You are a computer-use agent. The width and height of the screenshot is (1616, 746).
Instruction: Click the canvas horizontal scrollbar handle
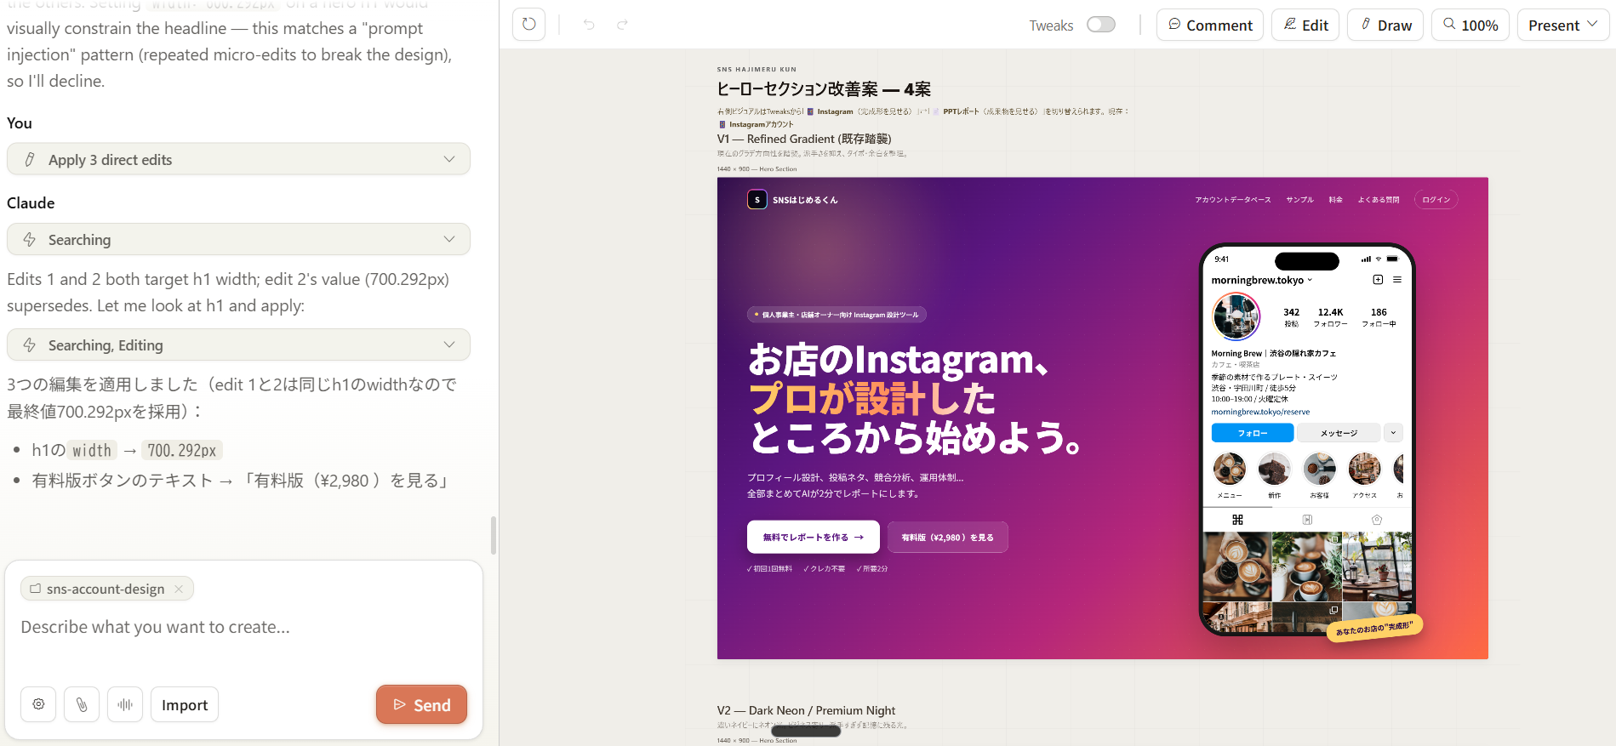coord(806,731)
